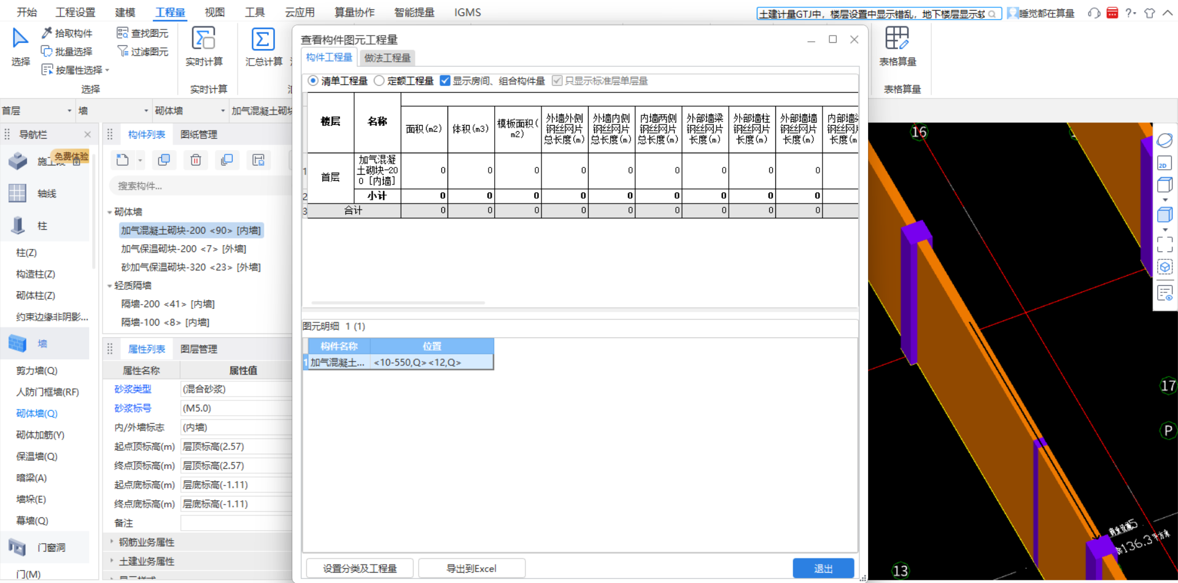Click the 设置分类及工程量 button
1178x583 pixels.
(x=360, y=568)
